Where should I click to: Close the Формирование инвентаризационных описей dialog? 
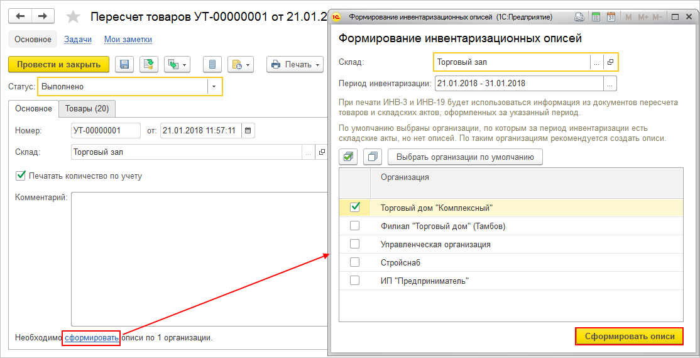pos(688,17)
